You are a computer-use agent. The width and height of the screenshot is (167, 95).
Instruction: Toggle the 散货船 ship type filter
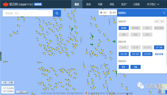tap(124, 28)
